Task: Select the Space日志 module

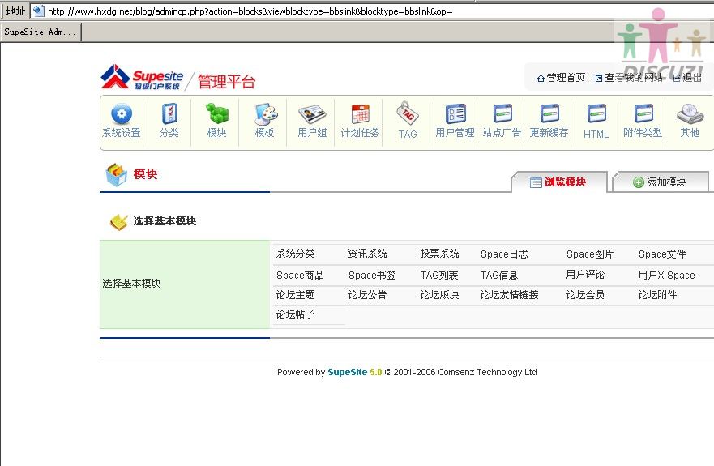Action: pyautogui.click(x=504, y=254)
